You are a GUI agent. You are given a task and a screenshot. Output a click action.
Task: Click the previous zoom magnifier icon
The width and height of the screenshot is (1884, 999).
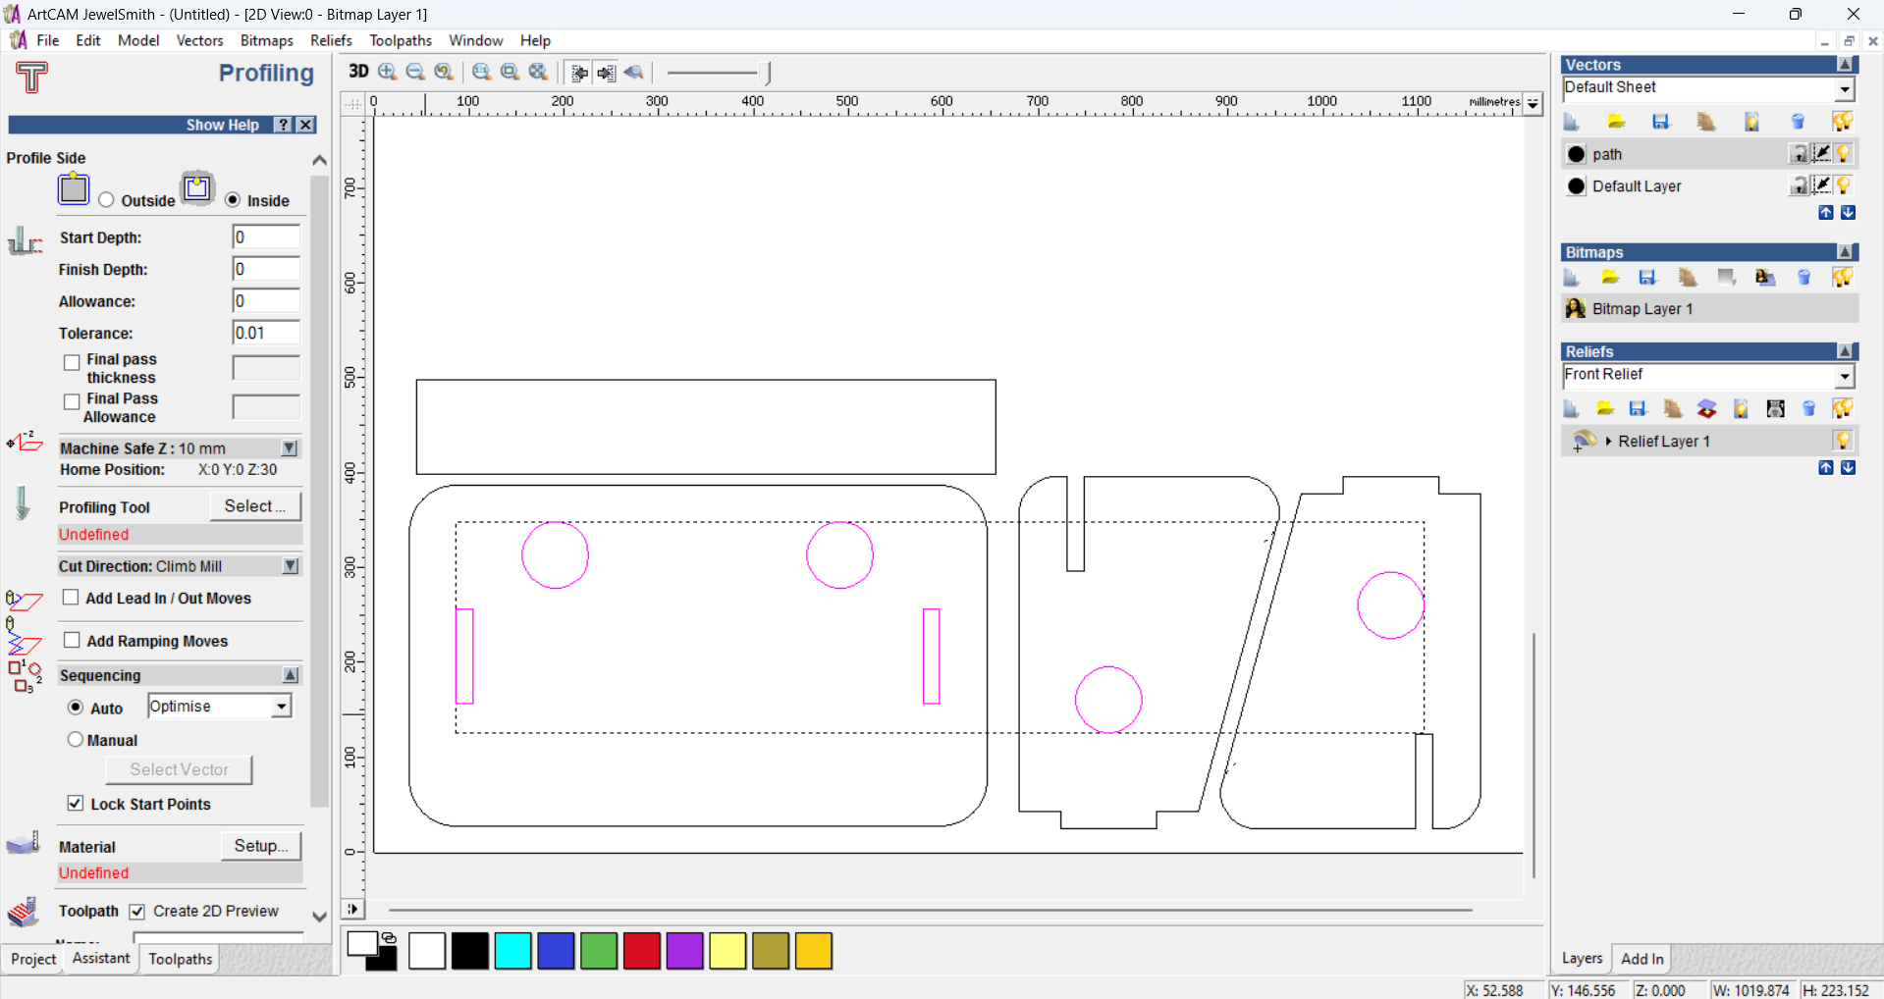[444, 72]
